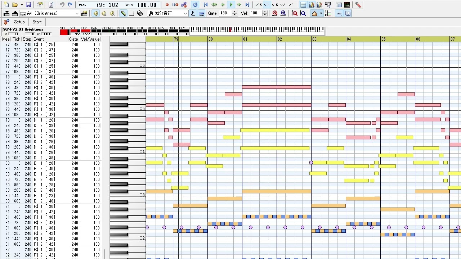Image resolution: width=461 pixels, height=259 pixels.
Task: Jump to the start of the song
Action: coord(206,5)
